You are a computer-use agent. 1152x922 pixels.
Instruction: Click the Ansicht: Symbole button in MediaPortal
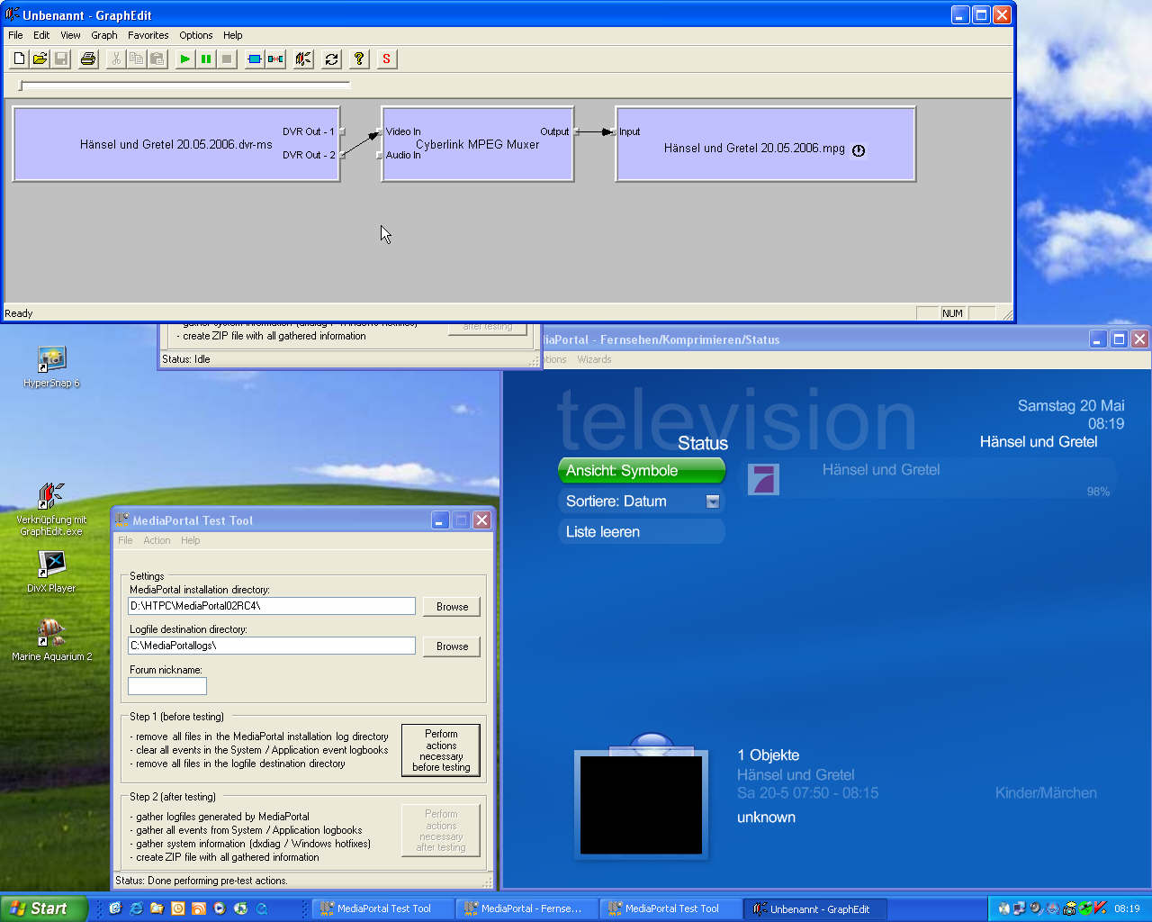point(641,471)
